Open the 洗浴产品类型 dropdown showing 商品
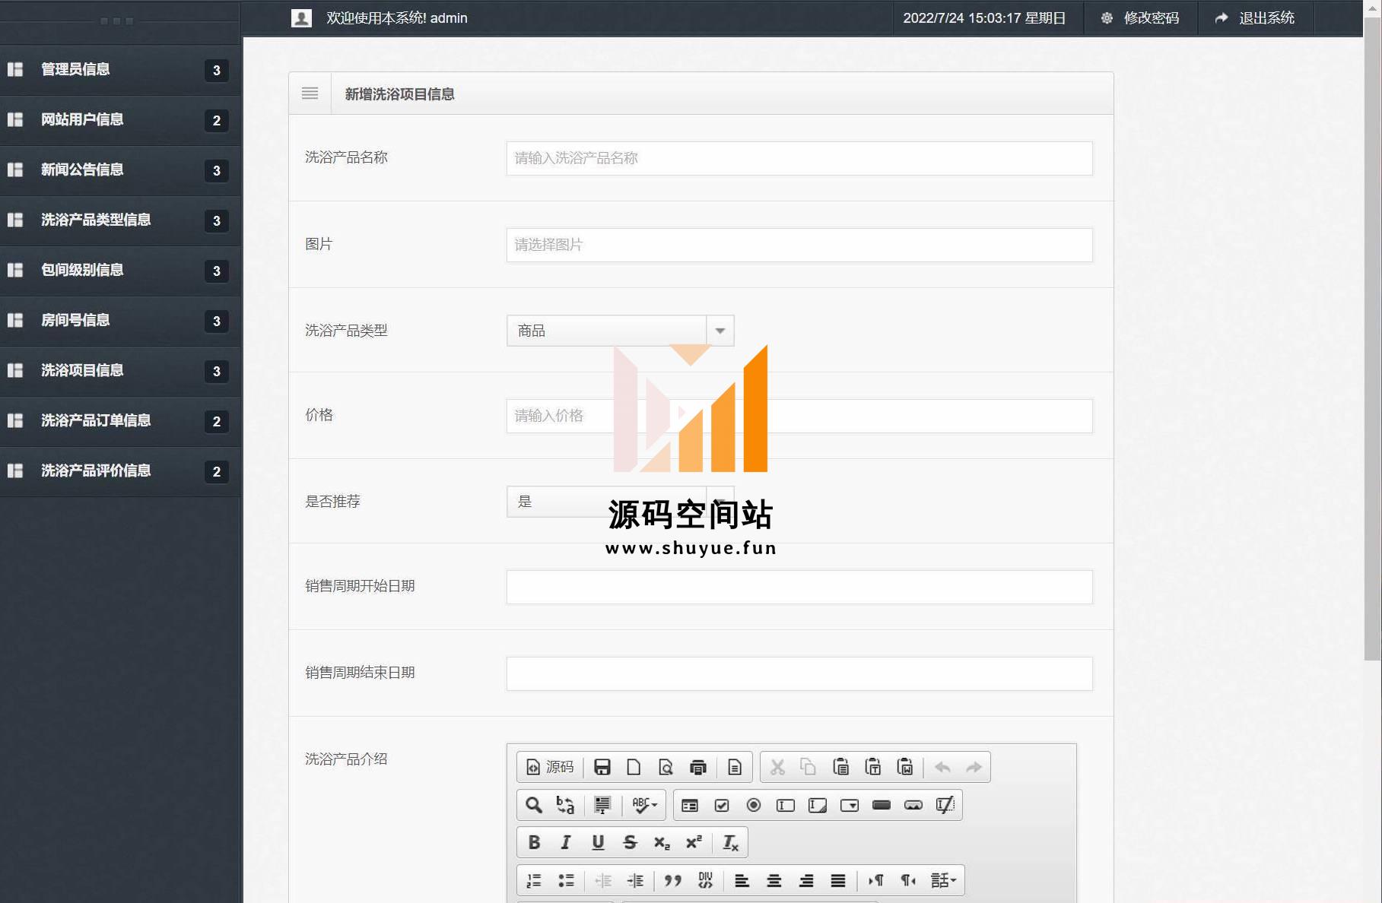 (620, 331)
